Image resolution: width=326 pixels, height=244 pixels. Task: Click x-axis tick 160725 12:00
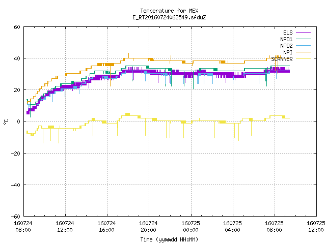point(316,227)
